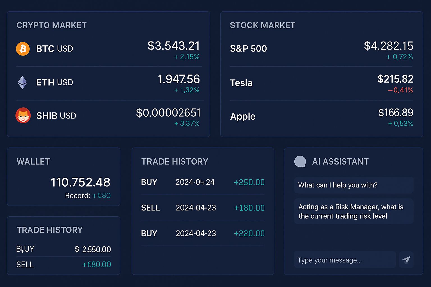The width and height of the screenshot is (431, 287).
Task: Focus the 'Type your message...' input field
Action: tap(345, 260)
